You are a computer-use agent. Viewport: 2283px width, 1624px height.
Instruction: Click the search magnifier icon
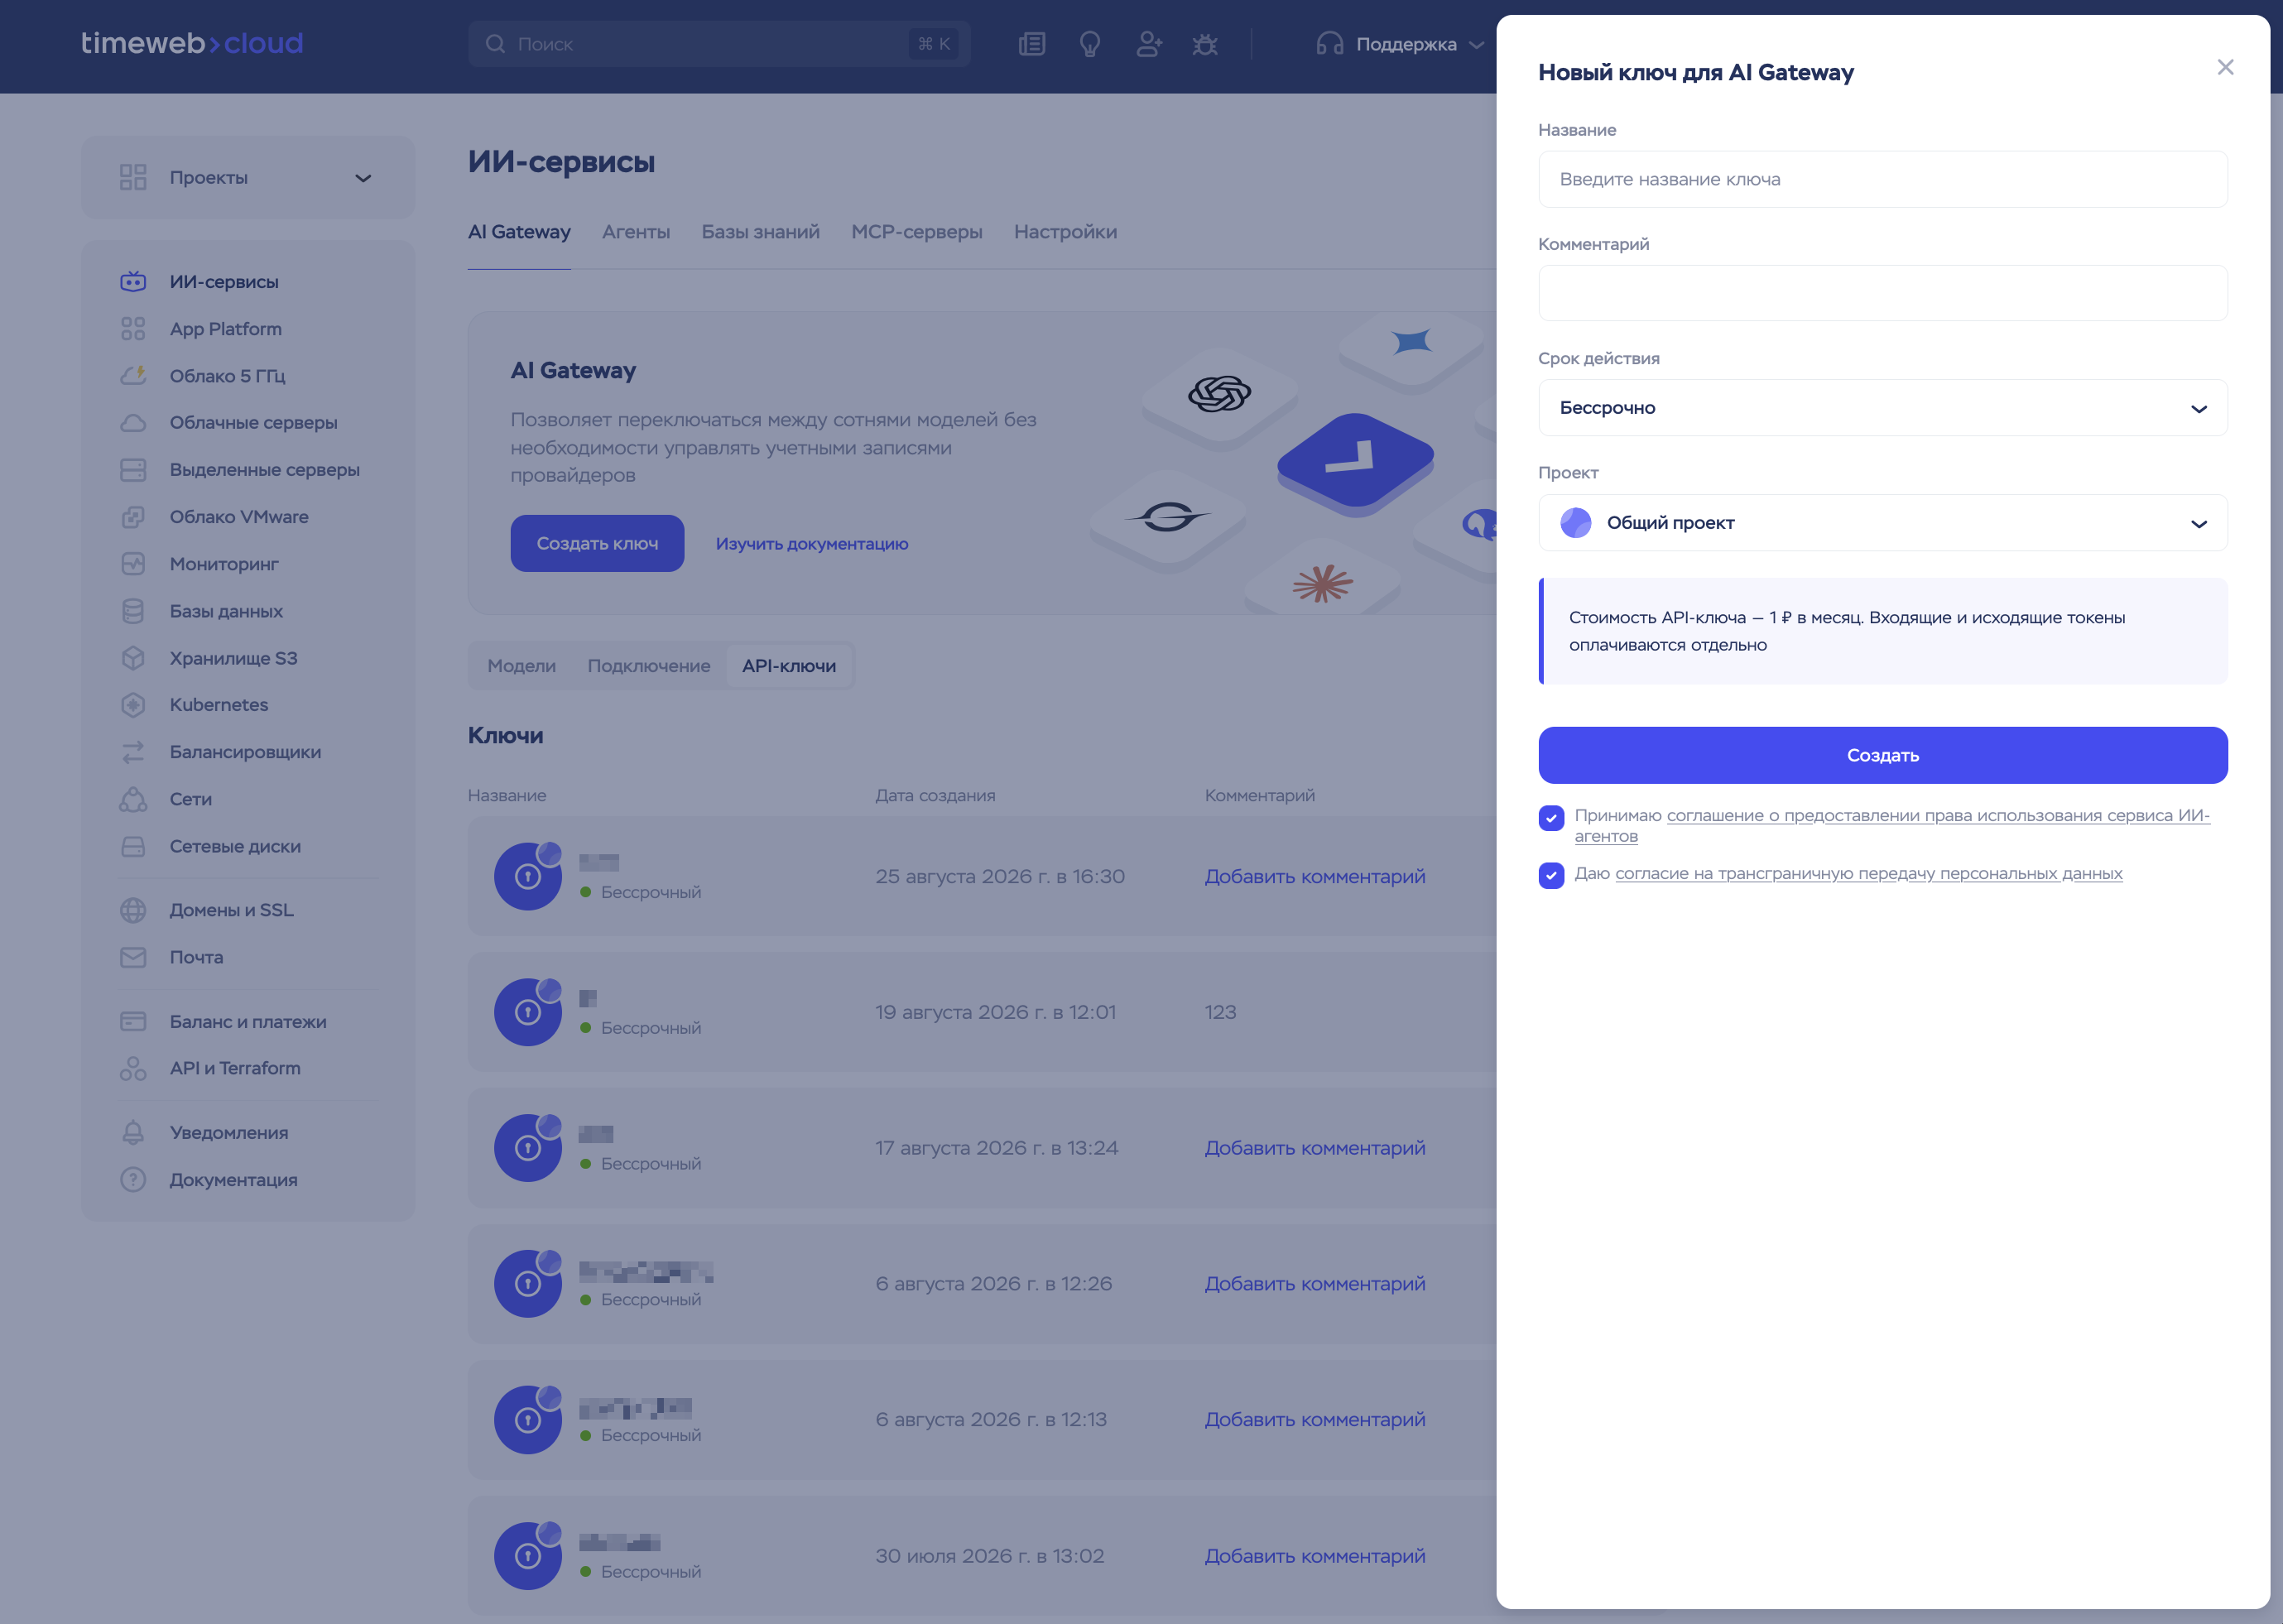[x=495, y=44]
